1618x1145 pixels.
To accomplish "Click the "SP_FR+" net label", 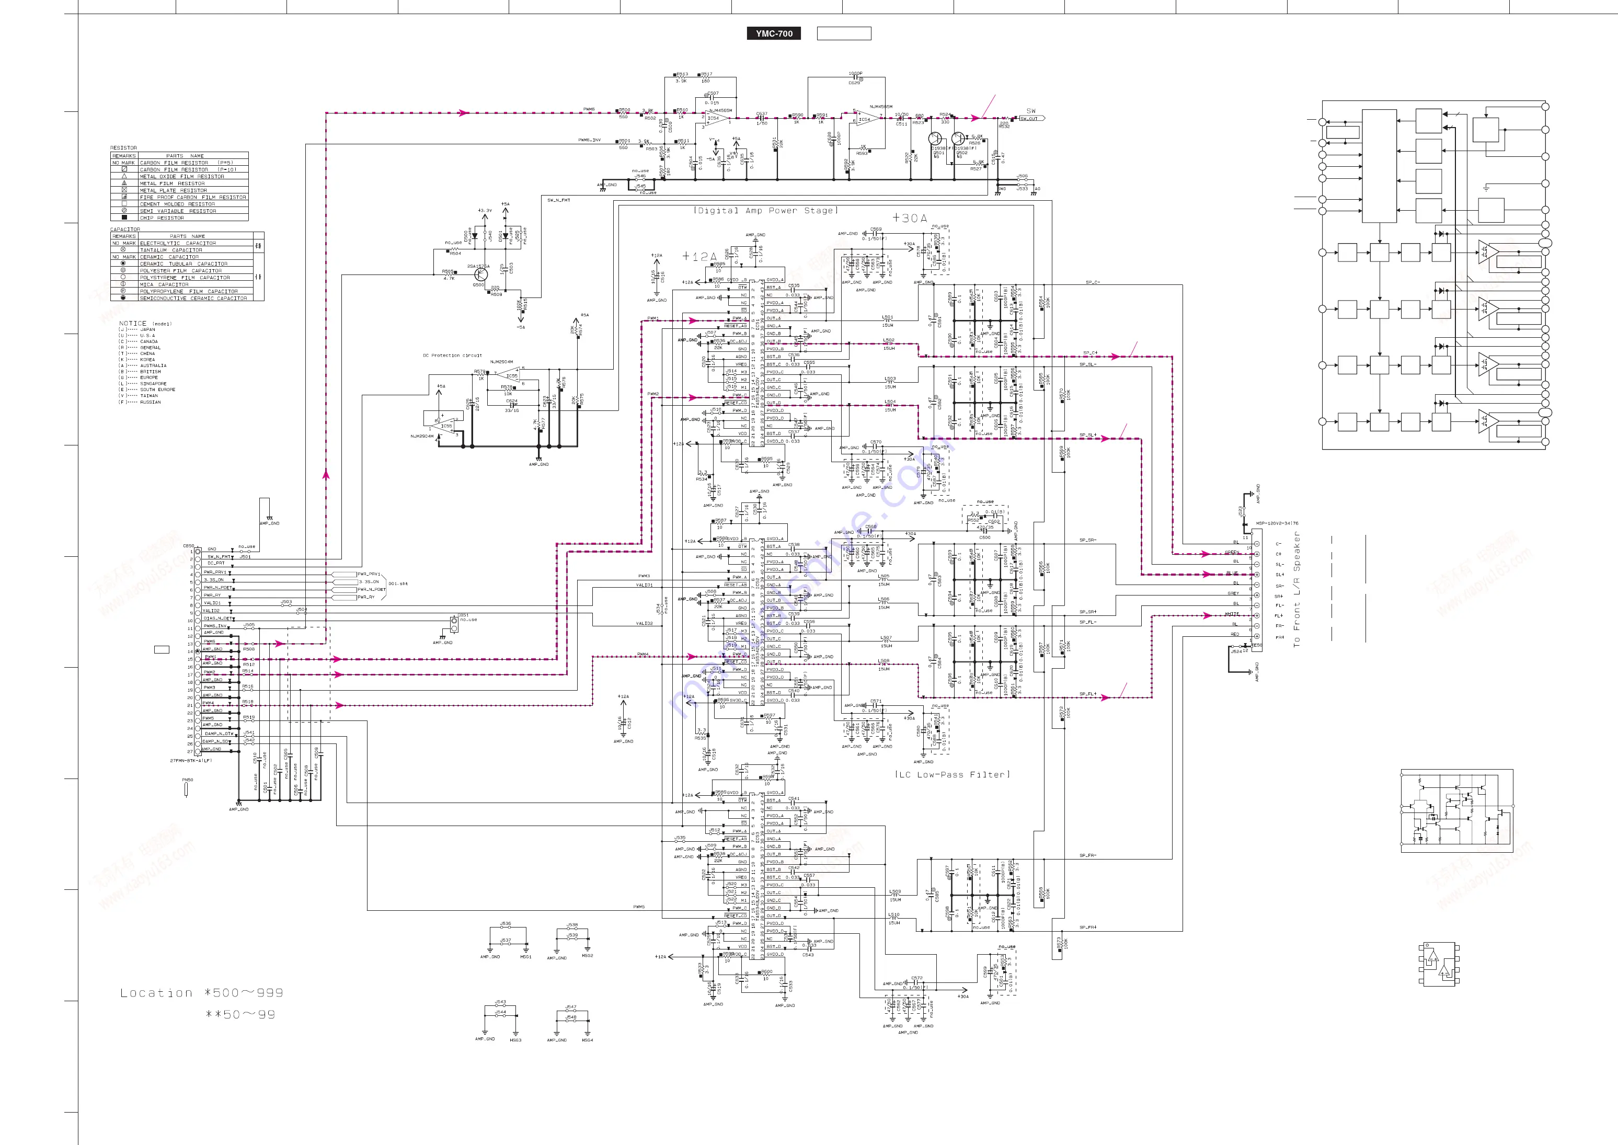I will click(1088, 927).
